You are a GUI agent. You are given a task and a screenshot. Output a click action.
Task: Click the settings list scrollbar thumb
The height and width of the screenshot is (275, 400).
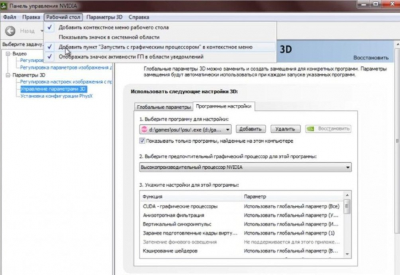347,206
